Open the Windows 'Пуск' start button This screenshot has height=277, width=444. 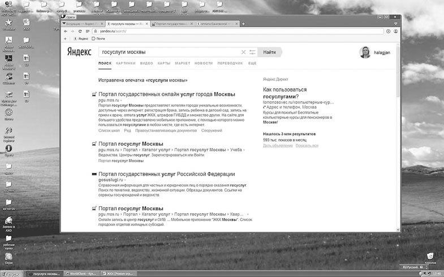tap(11, 273)
